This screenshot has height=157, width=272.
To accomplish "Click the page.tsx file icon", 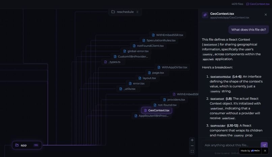I will coord(149,73).
